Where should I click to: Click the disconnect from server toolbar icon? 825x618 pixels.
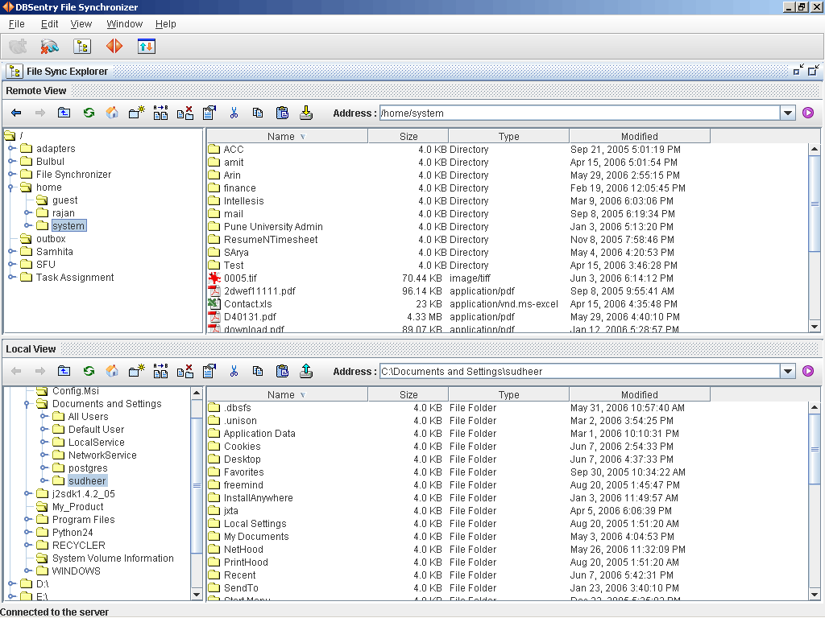coord(50,47)
